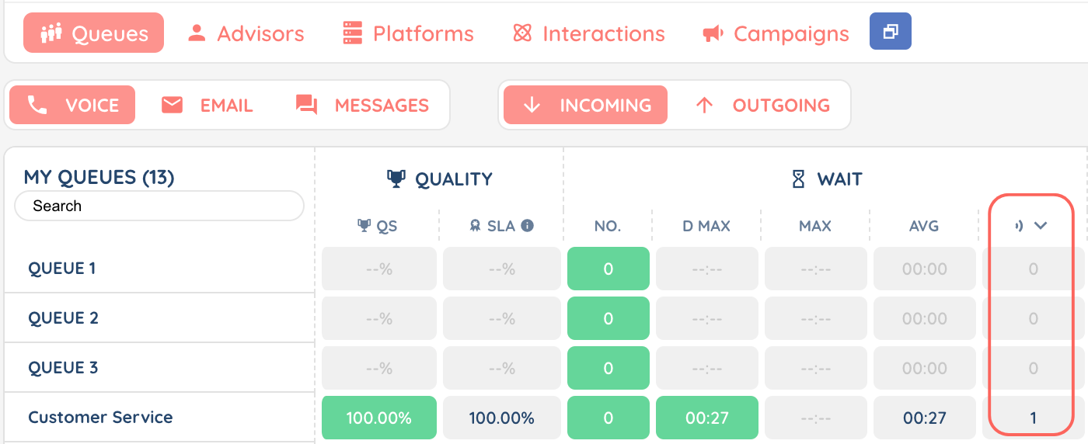Click the blue pop-out window icon
1088x444 pixels.
coord(890,33)
